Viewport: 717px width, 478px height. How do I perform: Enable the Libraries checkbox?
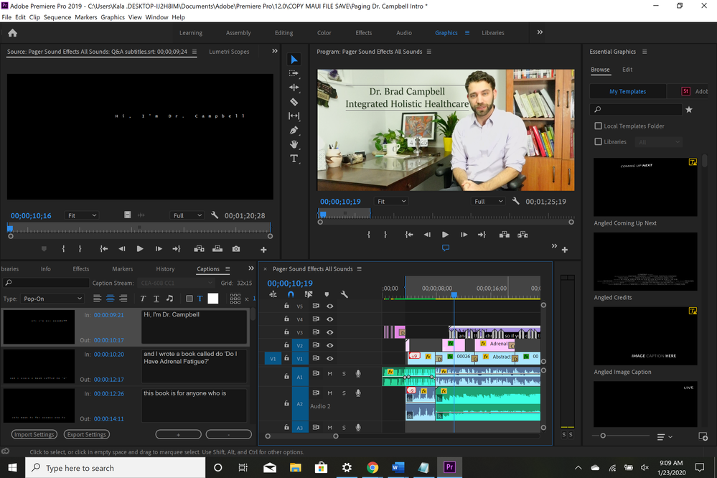[599, 142]
